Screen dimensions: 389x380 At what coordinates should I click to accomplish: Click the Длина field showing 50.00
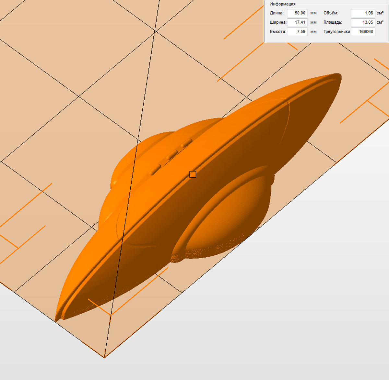[297, 13]
